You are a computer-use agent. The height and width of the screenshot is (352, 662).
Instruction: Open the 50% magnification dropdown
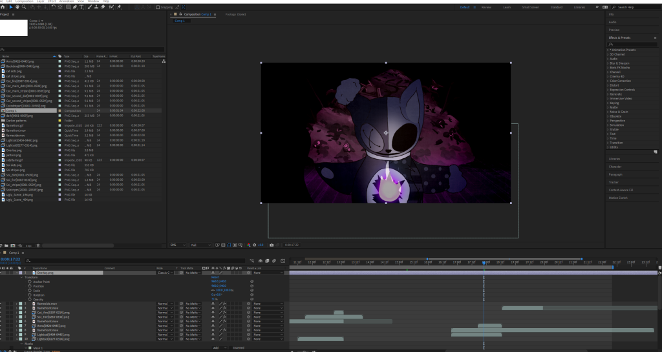177,245
